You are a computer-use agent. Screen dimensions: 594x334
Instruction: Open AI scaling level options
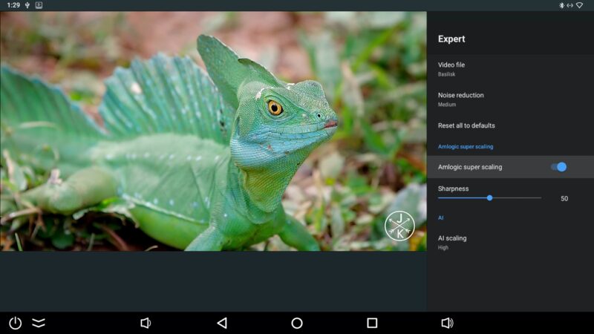click(x=510, y=243)
